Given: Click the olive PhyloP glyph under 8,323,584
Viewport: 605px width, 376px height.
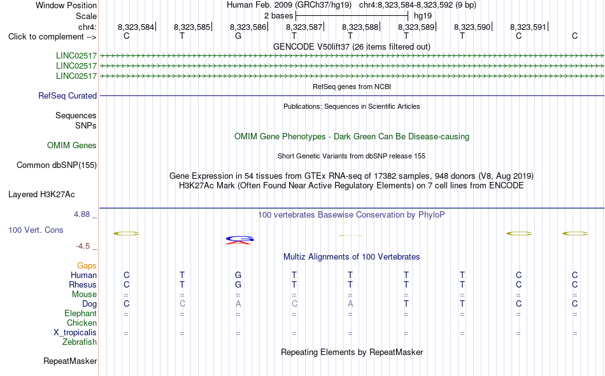Looking at the screenshot, I should tap(126, 233).
